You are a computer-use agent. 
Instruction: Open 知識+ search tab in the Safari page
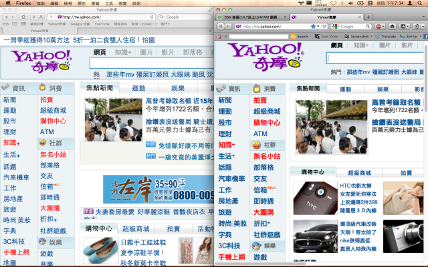point(123,52)
